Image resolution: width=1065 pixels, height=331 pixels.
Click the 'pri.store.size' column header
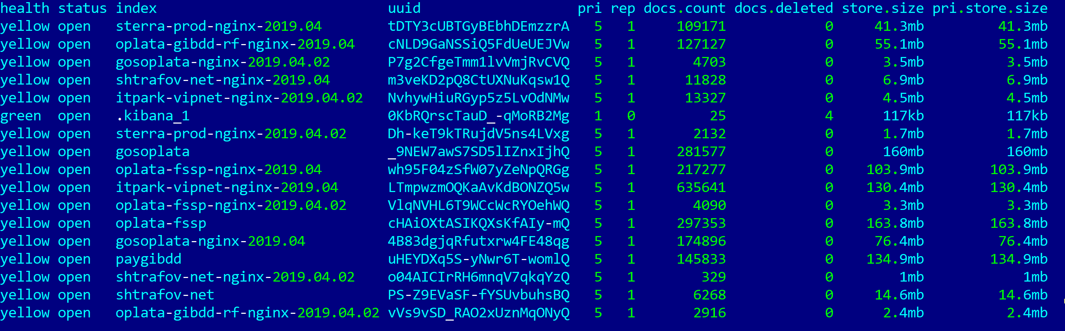point(990,8)
